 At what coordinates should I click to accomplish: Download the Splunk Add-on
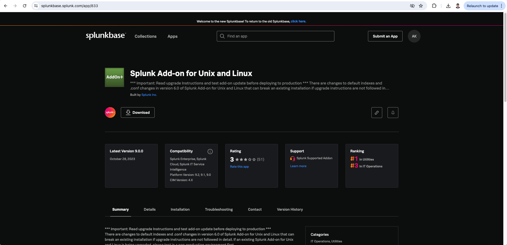[138, 112]
